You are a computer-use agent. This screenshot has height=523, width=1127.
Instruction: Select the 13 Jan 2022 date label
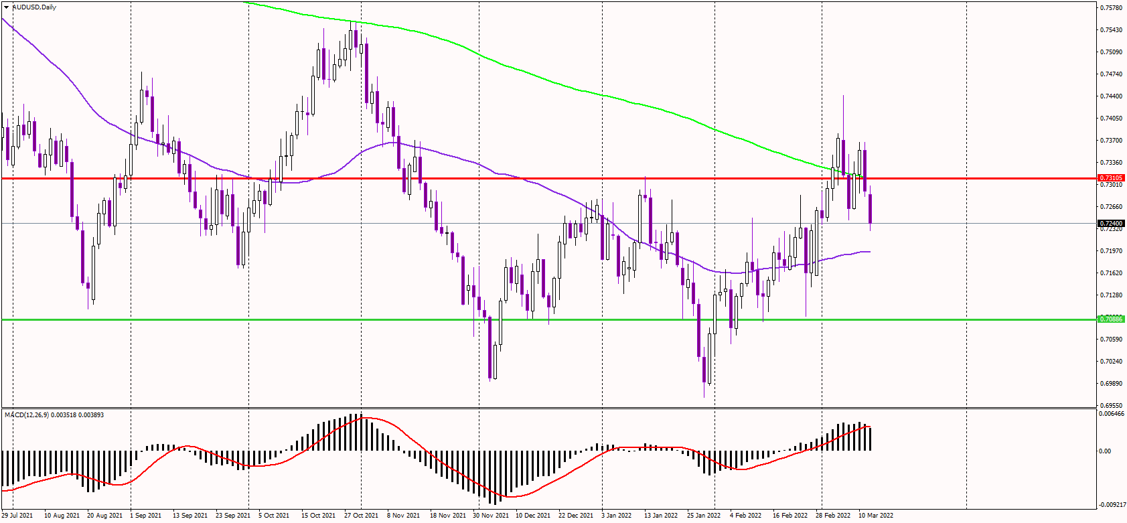(662, 516)
